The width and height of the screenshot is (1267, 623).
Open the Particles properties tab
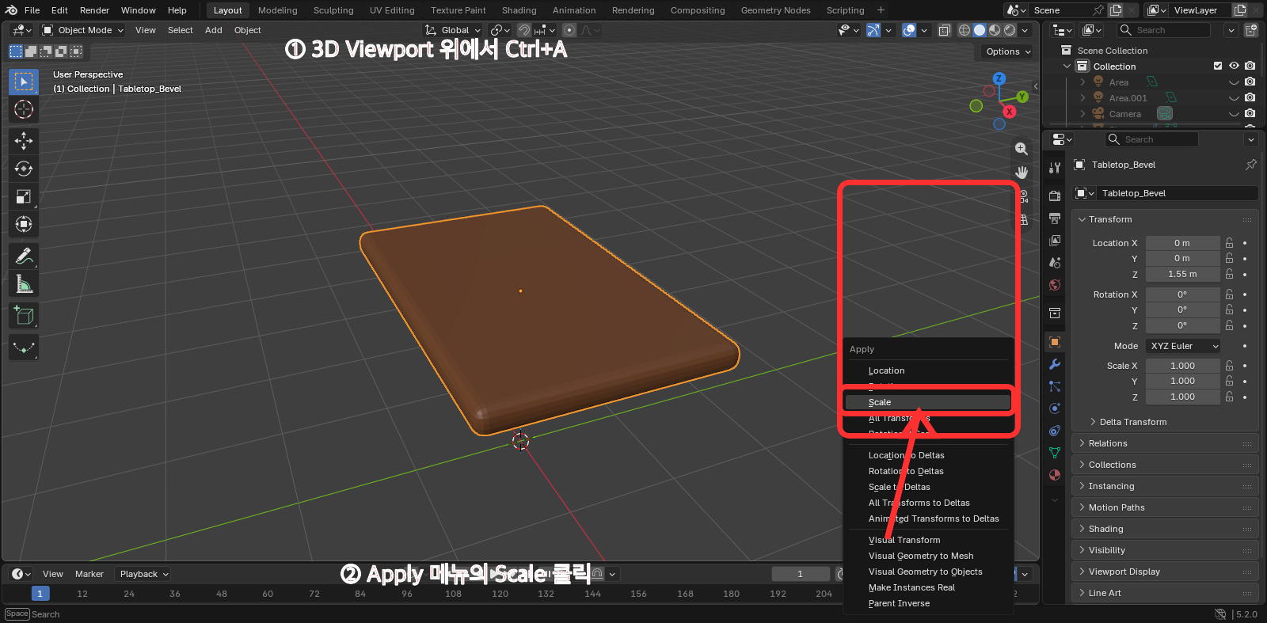[x=1055, y=386]
